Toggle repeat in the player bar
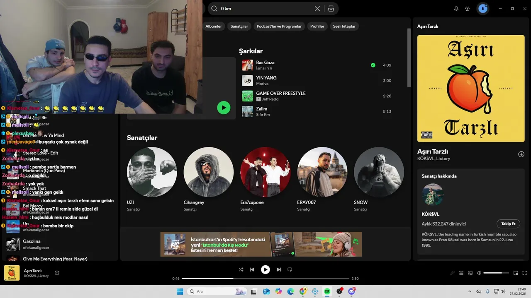The width and height of the screenshot is (531, 298). [x=290, y=269]
